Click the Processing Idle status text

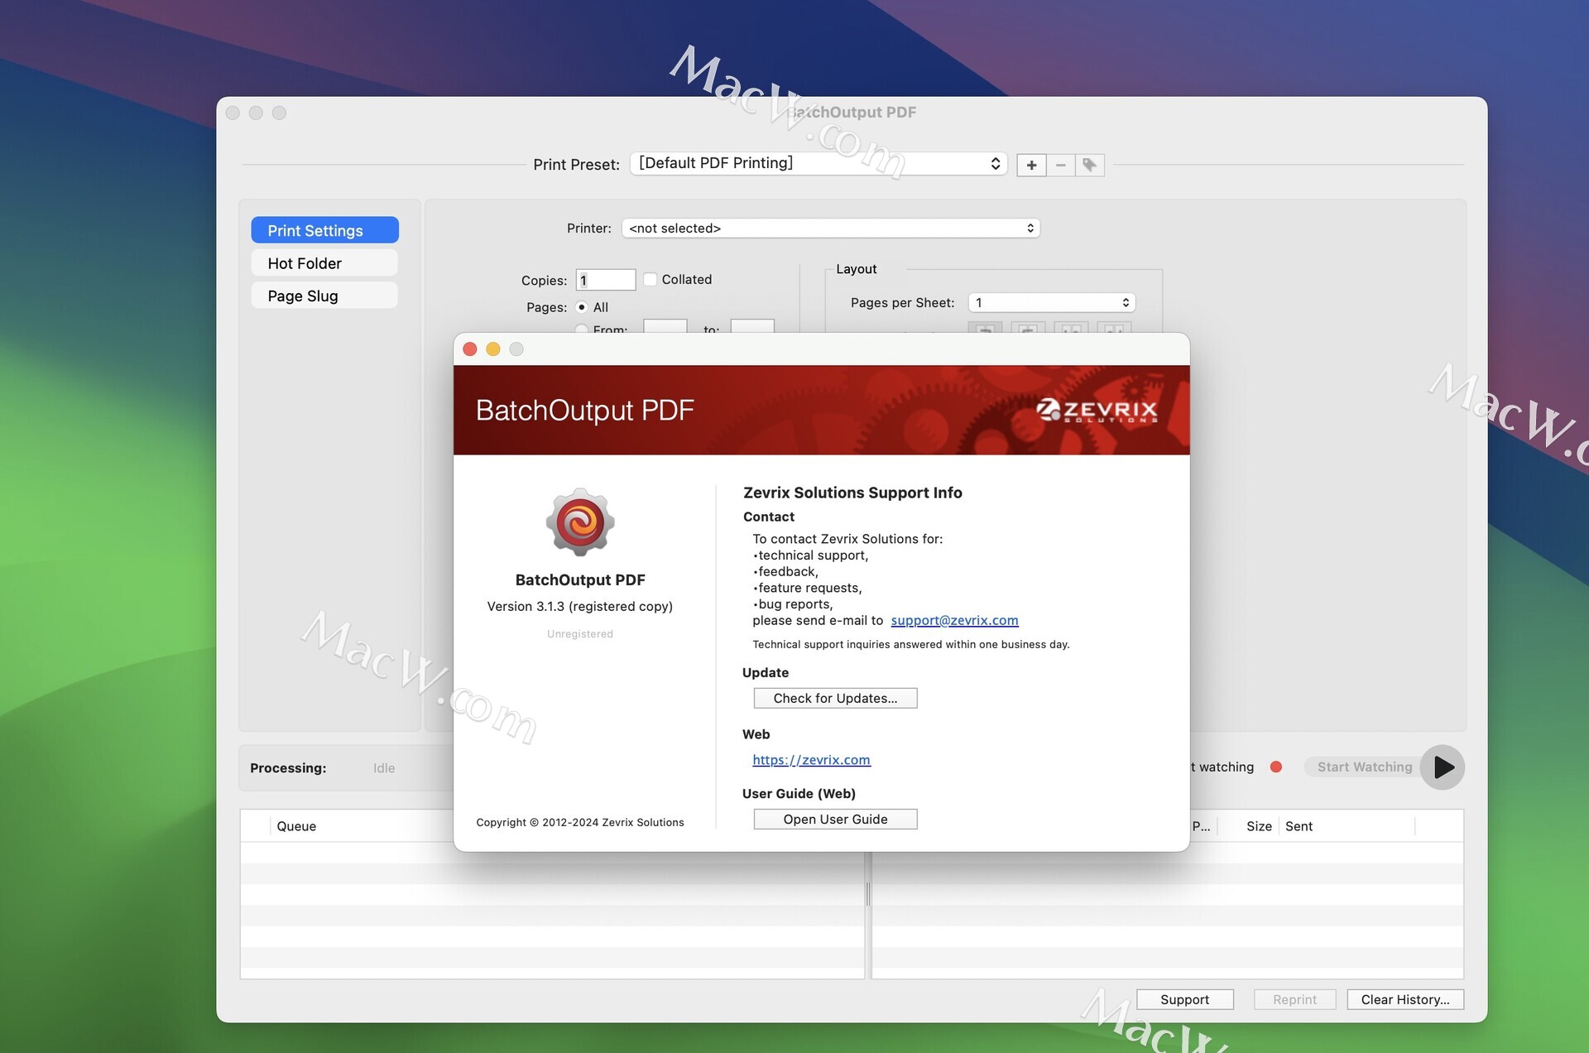(322, 768)
